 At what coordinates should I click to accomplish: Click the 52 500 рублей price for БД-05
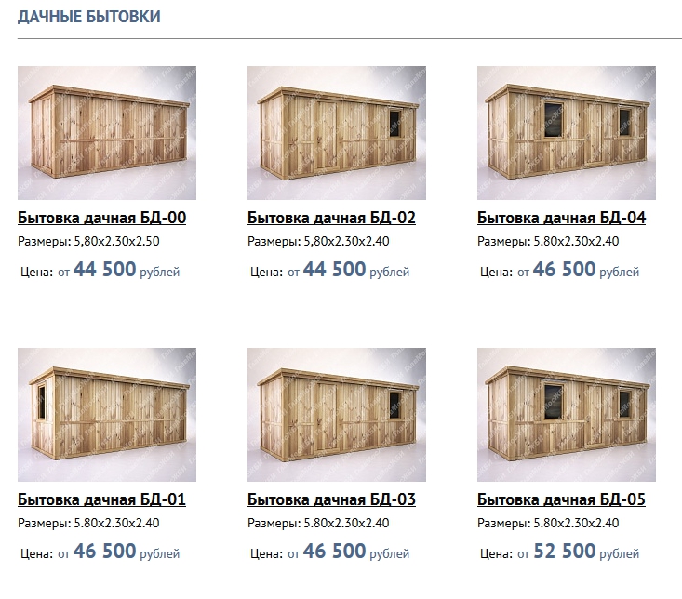pos(586,552)
